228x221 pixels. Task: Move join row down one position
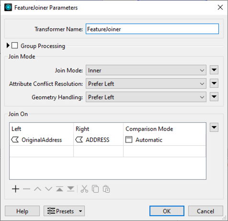click(48, 189)
